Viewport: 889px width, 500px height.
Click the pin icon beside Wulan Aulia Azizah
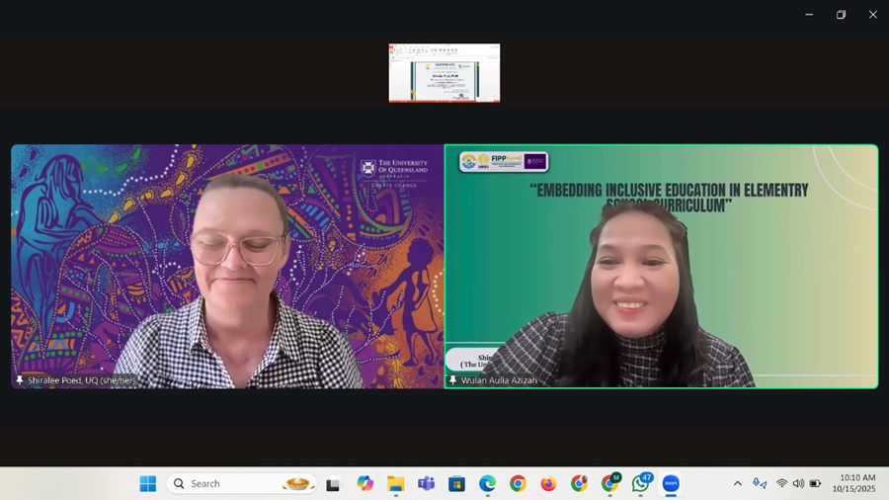click(453, 380)
